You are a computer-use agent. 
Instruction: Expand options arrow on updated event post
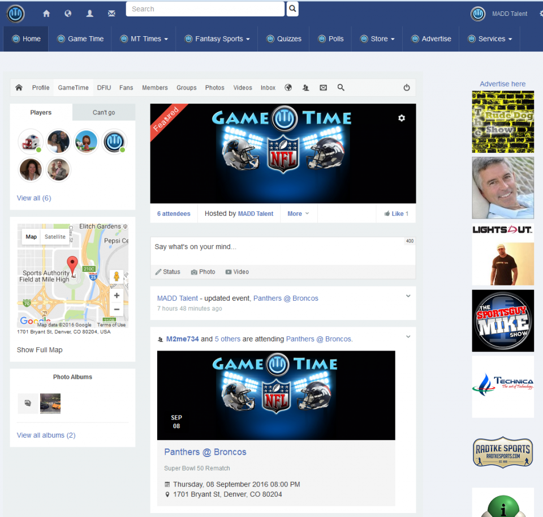[x=408, y=296]
